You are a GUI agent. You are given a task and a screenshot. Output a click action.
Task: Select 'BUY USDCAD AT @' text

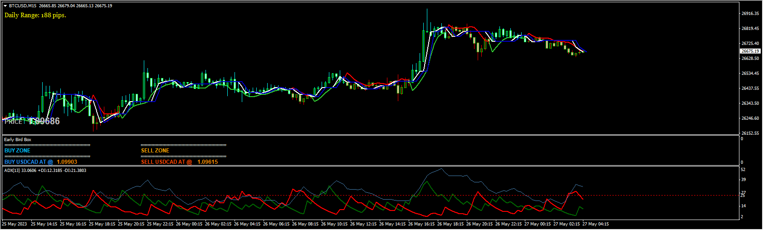click(x=29, y=162)
